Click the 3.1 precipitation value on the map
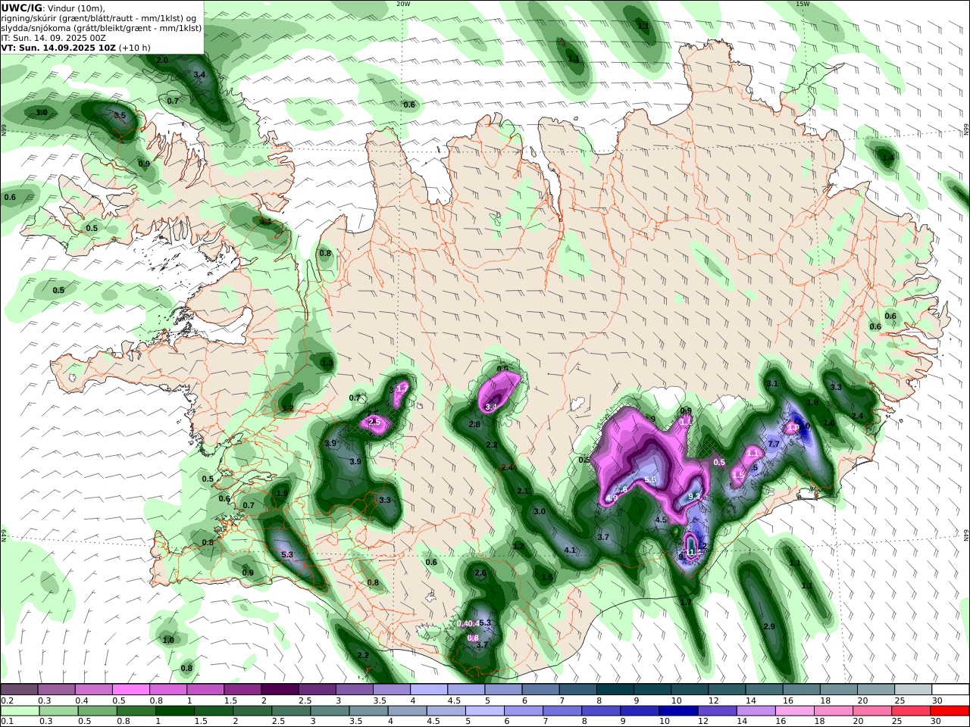 (x=772, y=384)
